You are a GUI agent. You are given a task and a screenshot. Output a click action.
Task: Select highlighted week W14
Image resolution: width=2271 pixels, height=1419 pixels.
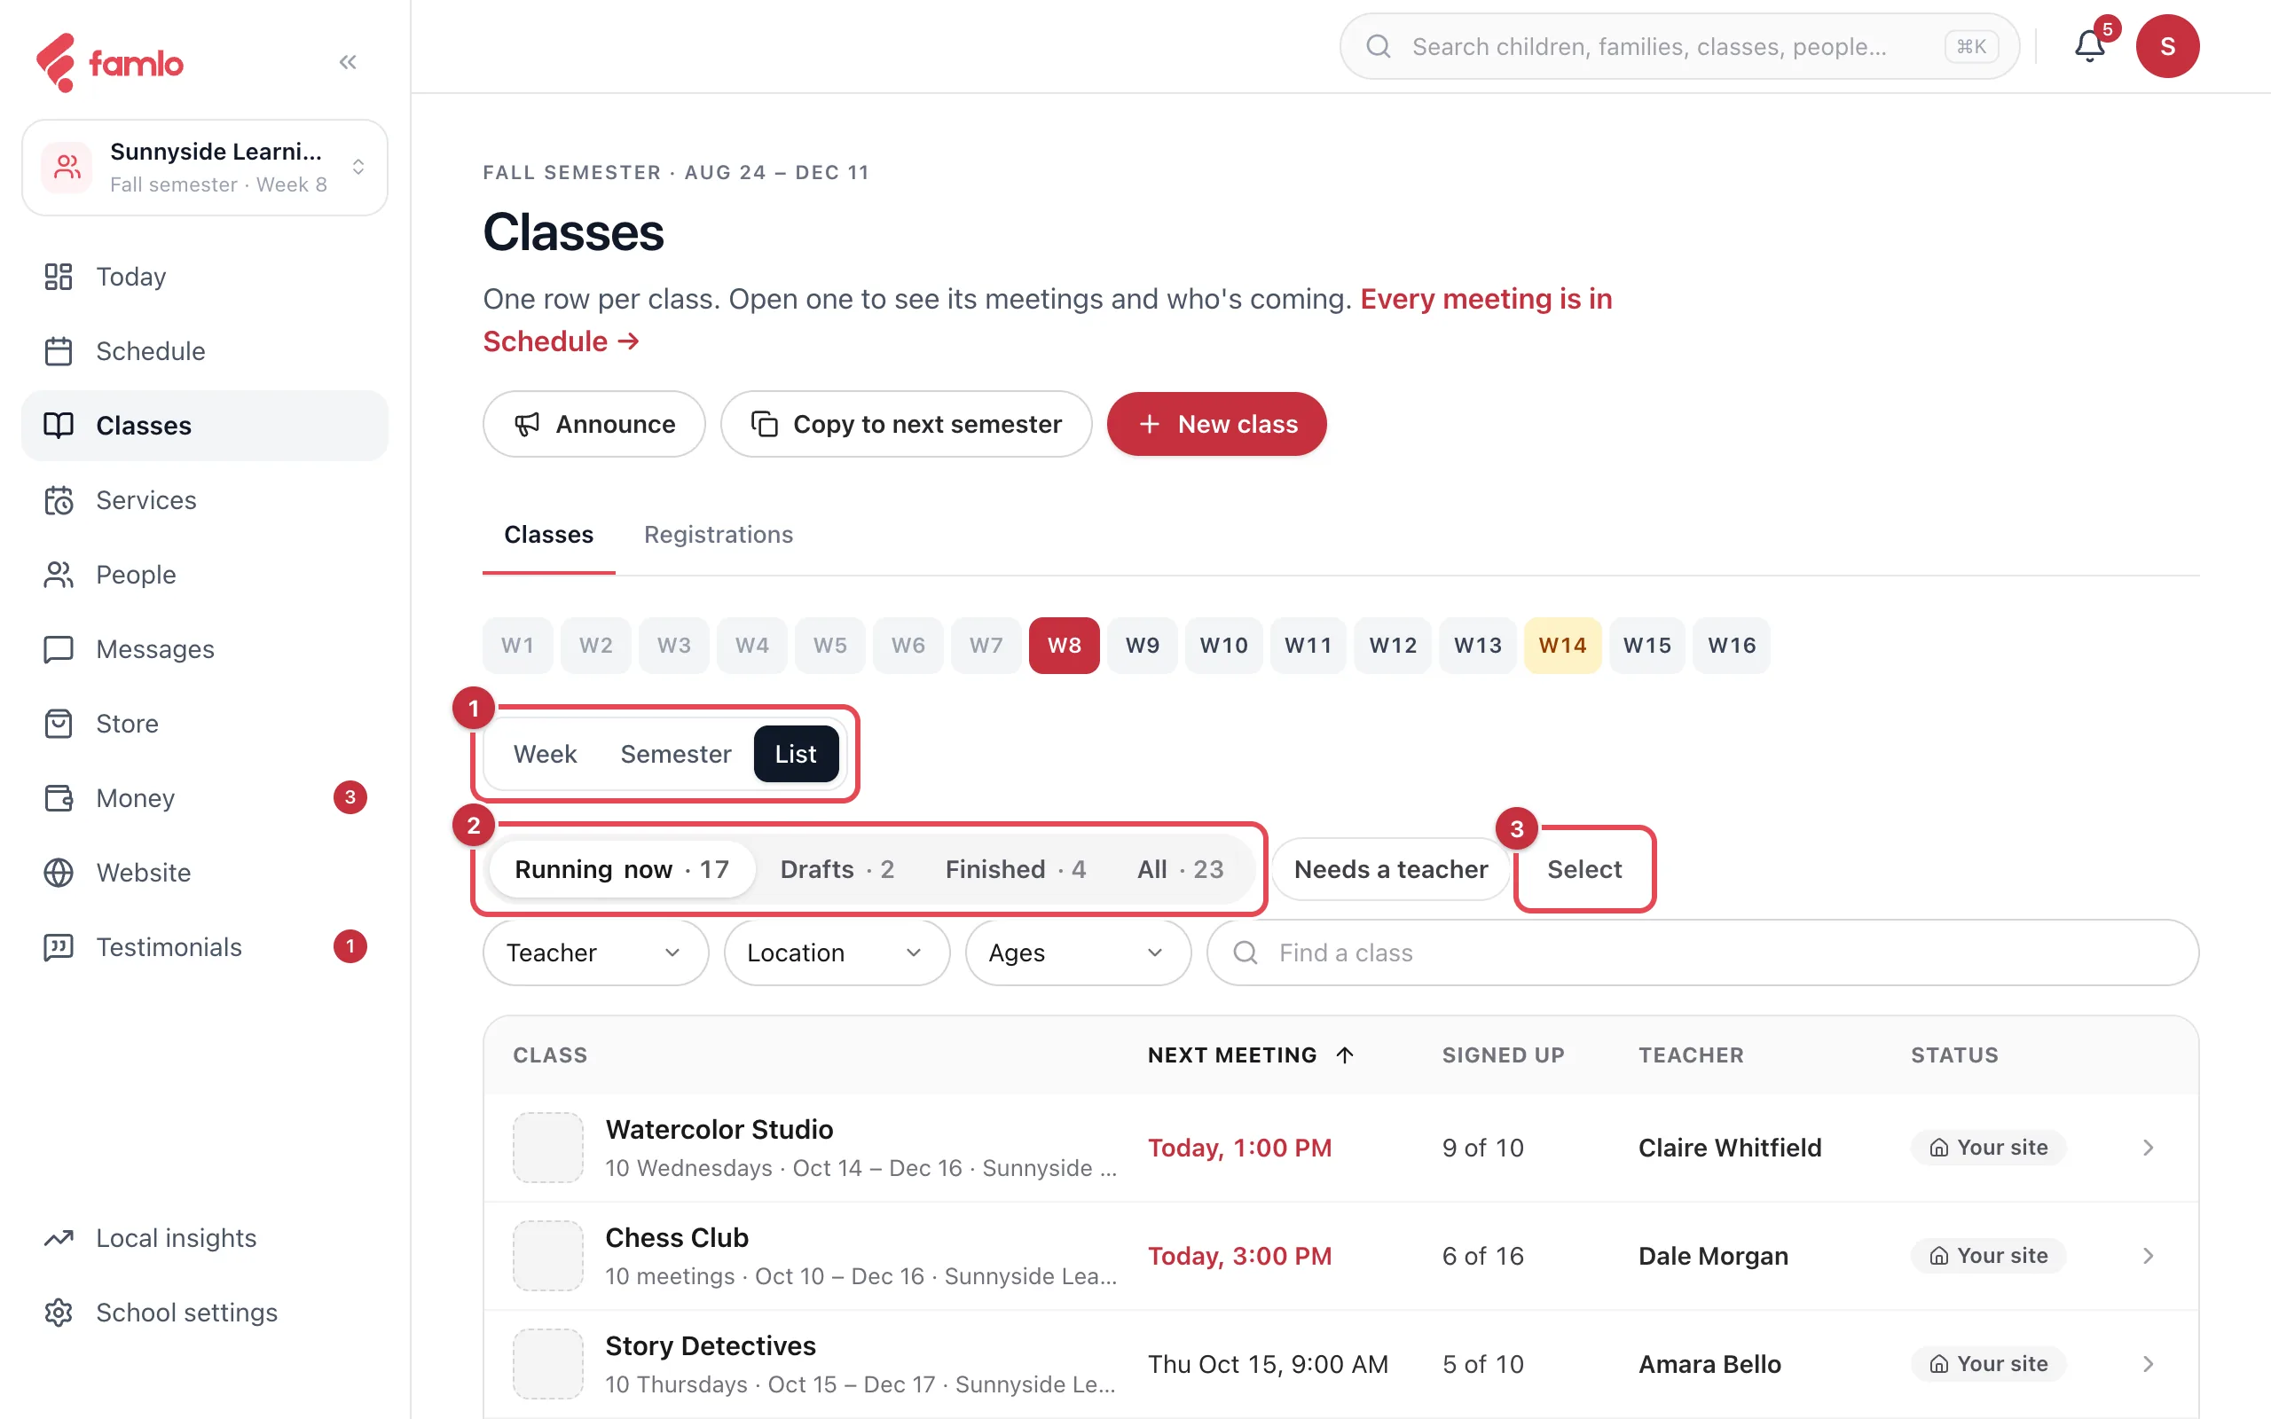click(1562, 646)
